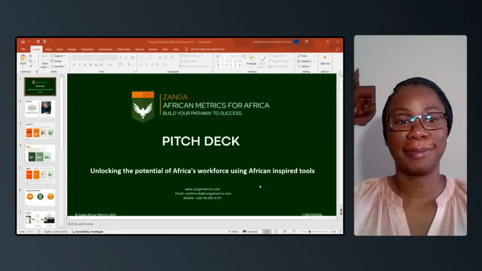
Task: Redo or repeat action in Quick Access Toolbar
Action: [38, 41]
